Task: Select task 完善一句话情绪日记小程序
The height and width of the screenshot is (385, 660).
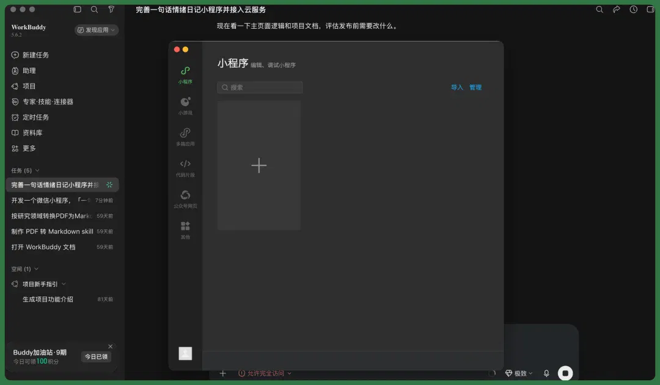Action: tap(62, 185)
